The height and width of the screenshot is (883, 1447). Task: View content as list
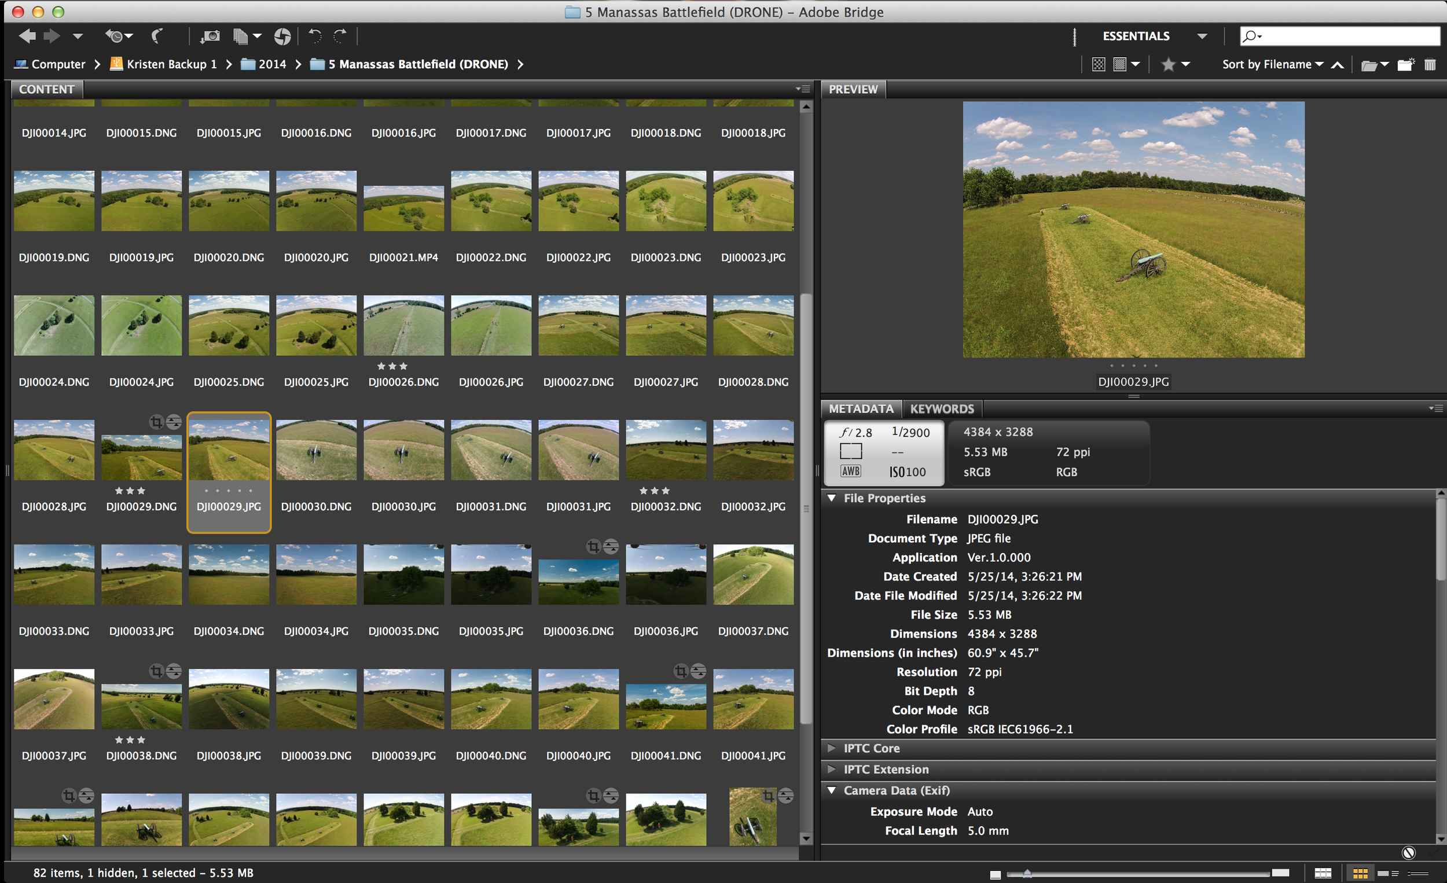[x=1417, y=874]
